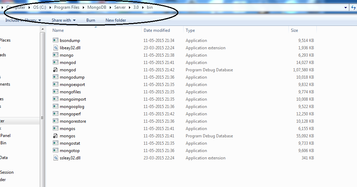357x187 pixels.
Task: Click the navigation pane scrollbar thumb
Action: pyautogui.click(x=43, y=109)
